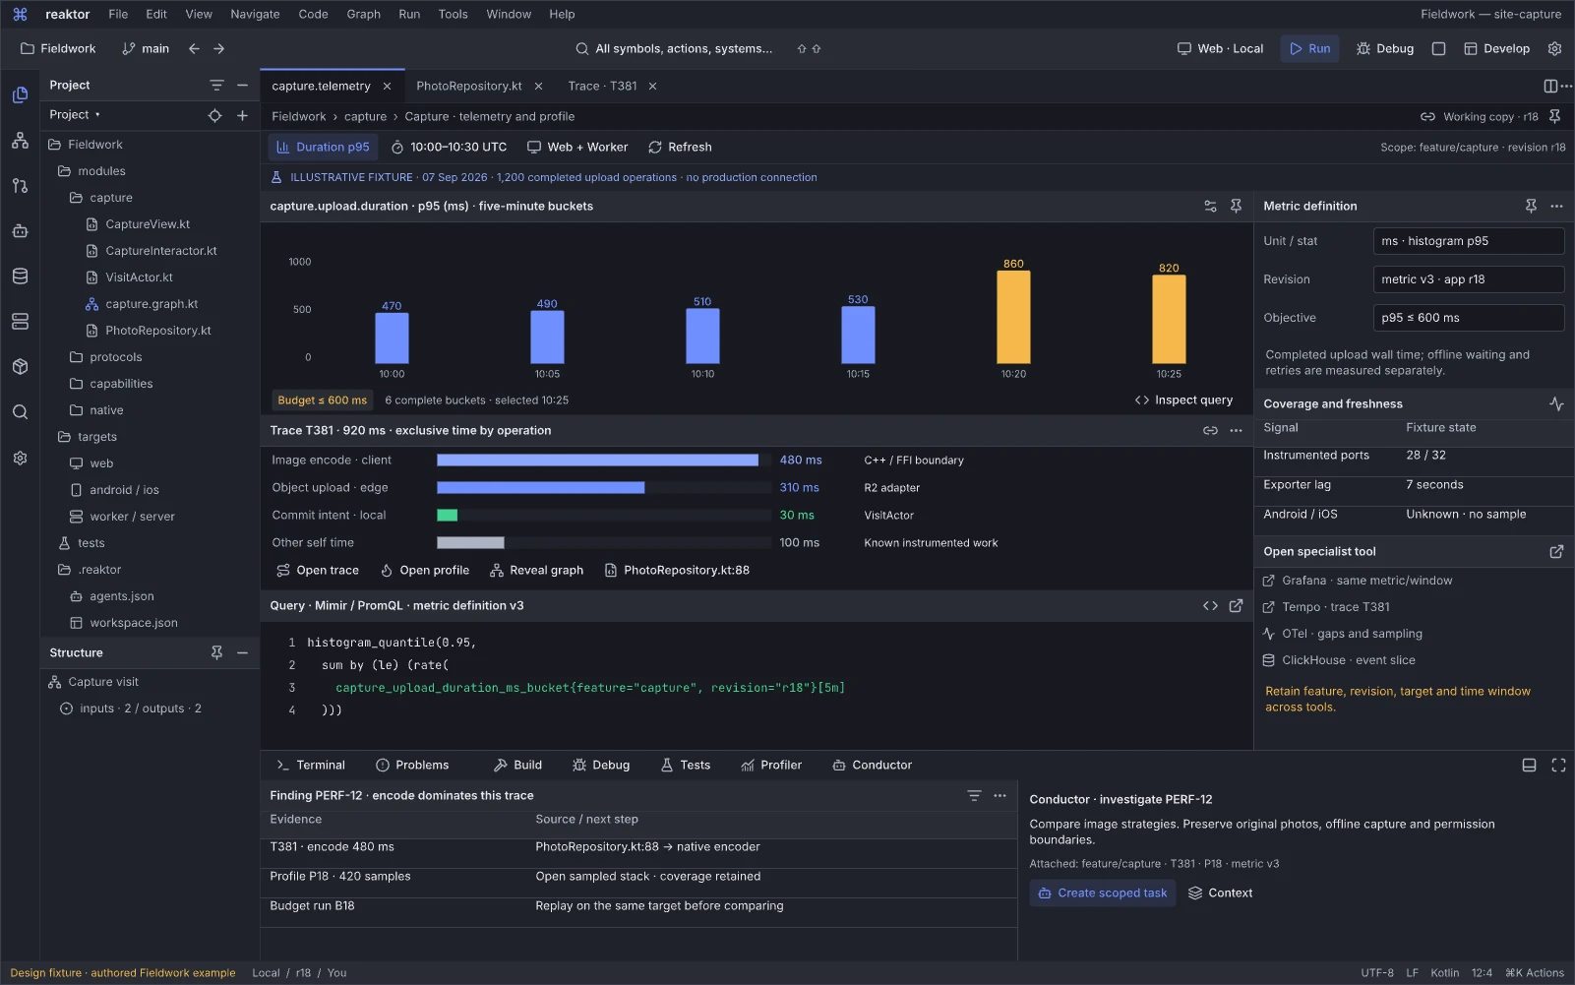
Task: Click the Revision metric v3 field
Action: click(x=1468, y=279)
